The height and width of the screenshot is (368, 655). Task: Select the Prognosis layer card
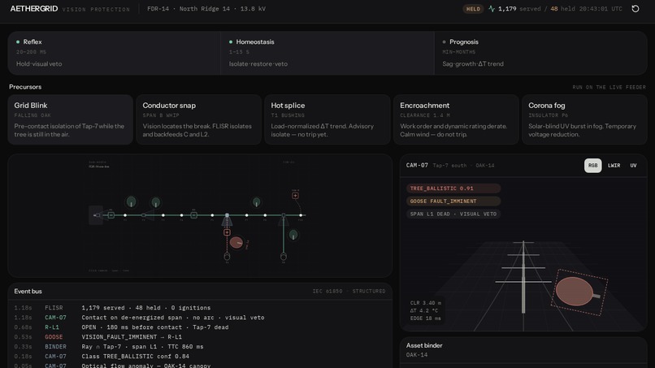(x=540, y=53)
